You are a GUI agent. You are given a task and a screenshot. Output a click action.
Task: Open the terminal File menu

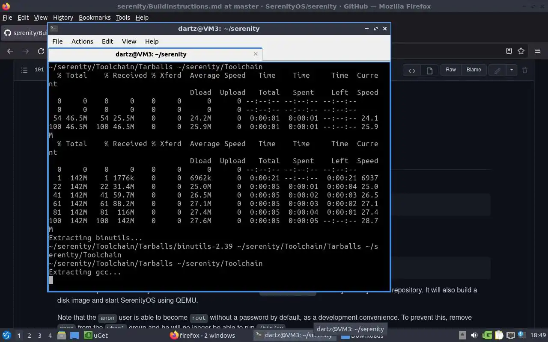(x=57, y=41)
